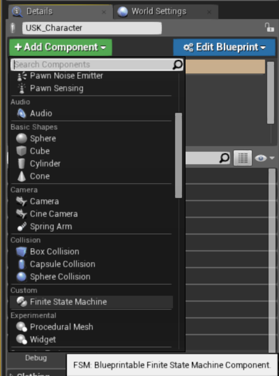Click the Debug button
Screen dimensions: 279x376
tap(36, 358)
